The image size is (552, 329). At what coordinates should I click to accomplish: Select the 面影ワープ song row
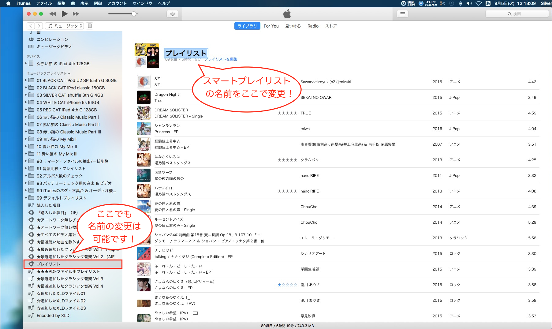337,175
